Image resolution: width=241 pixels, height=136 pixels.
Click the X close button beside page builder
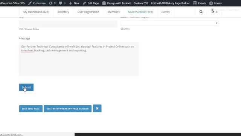point(97,108)
